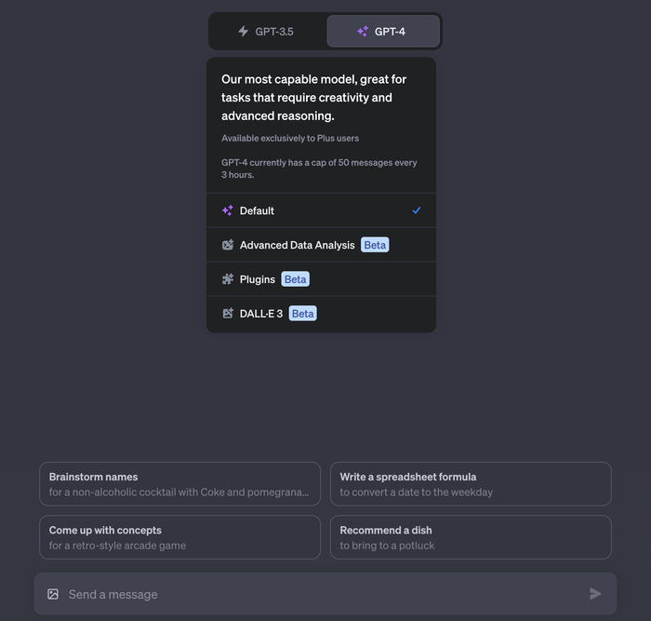This screenshot has height=621, width=651.
Task: Click the Recommend a dish suggestion
Action: point(471,537)
